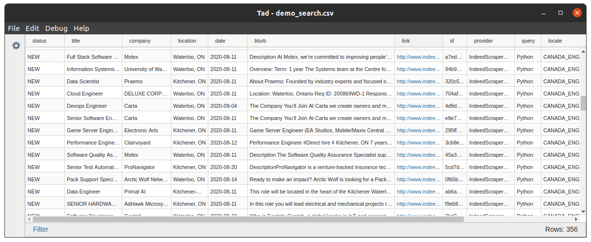The width and height of the screenshot is (591, 242).
Task: Click the Filter link at bottom
Action: click(41, 229)
